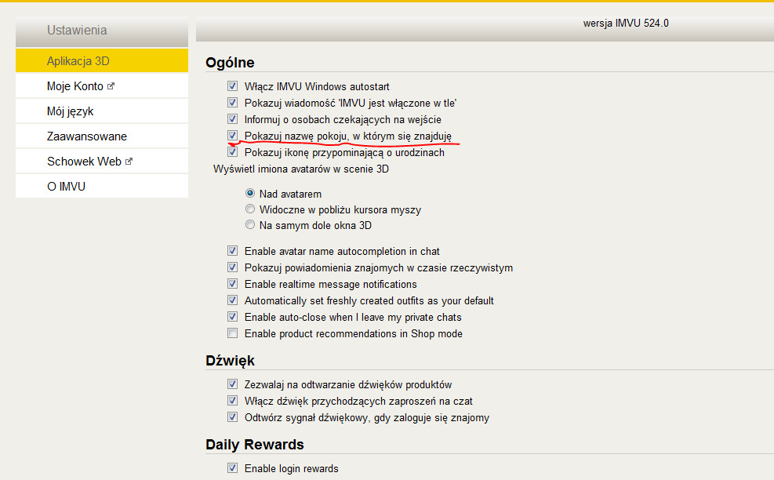Image resolution: width=774 pixels, height=480 pixels.
Task: Toggle friend login sound signal checkbox
Action: [x=232, y=416]
